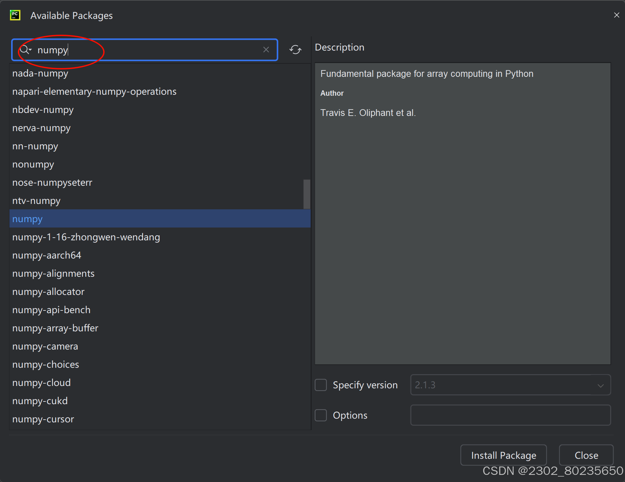The width and height of the screenshot is (625, 482).
Task: Click the Specify version label
Action: click(x=365, y=385)
